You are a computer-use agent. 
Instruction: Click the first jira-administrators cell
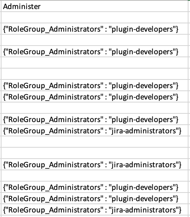tap(95, 130)
